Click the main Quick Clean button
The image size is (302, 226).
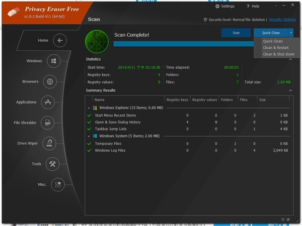tap(271, 33)
